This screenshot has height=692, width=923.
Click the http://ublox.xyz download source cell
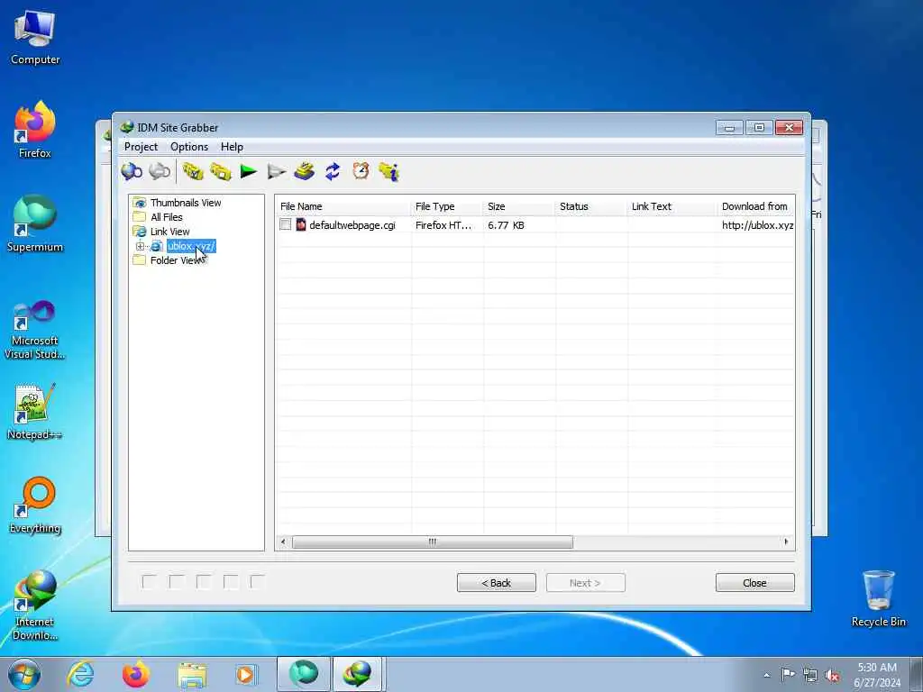(x=757, y=224)
